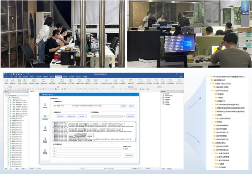Click the first outlined button in dialog section two
The image size is (252, 174).
click(x=60, y=116)
